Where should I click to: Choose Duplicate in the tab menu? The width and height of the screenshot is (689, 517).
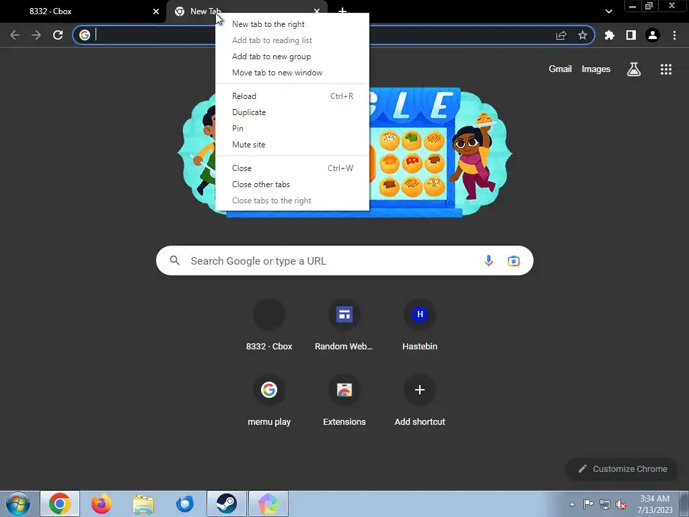pyautogui.click(x=292, y=112)
